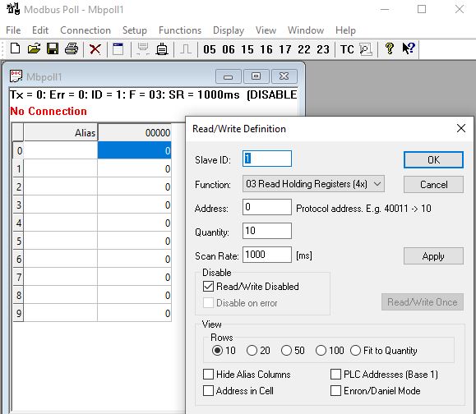Select function 05 in the toolbar
The image size is (476, 414).
coord(210,49)
